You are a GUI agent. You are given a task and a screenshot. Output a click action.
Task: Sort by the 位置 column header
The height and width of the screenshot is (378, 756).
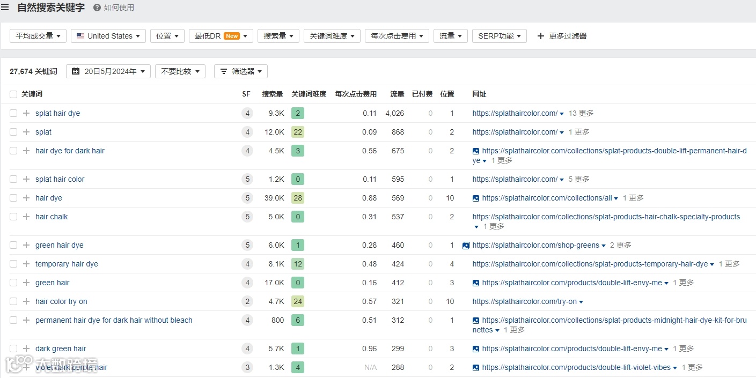[x=447, y=94]
